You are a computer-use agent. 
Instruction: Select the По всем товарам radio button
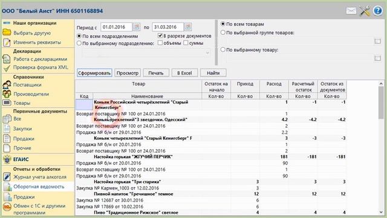223,24
